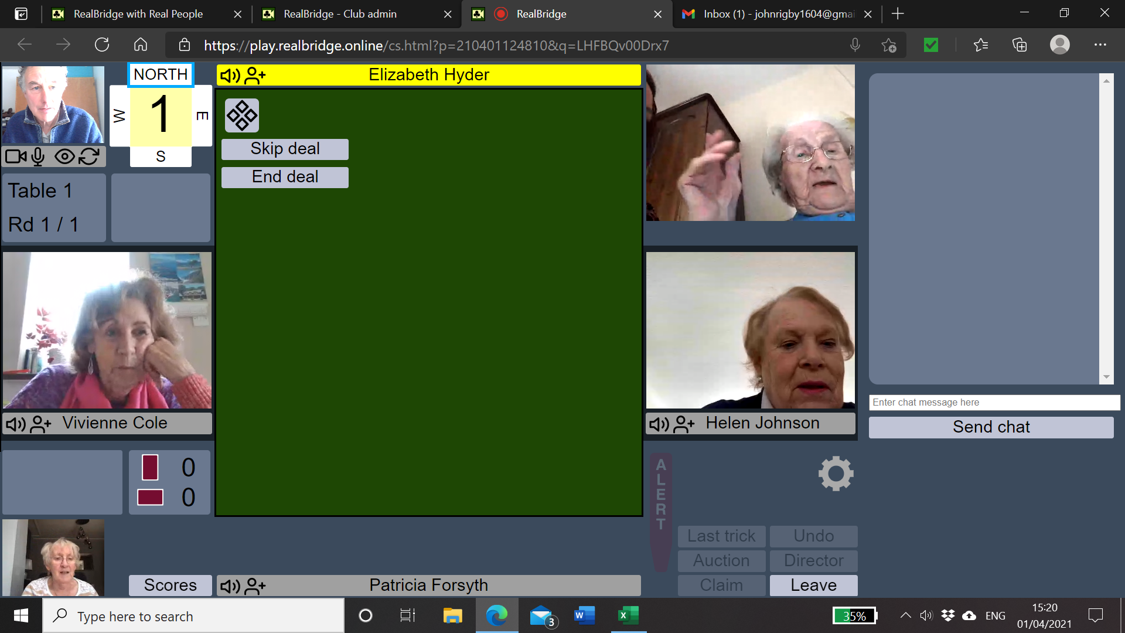Screen dimensions: 1125x633
Task: Click the Skip deal button
Action: click(x=285, y=149)
